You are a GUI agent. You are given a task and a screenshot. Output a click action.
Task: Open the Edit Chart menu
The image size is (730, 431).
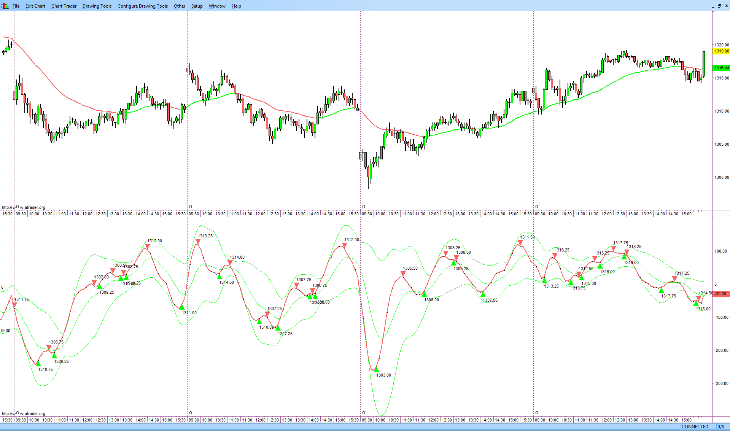tap(35, 6)
